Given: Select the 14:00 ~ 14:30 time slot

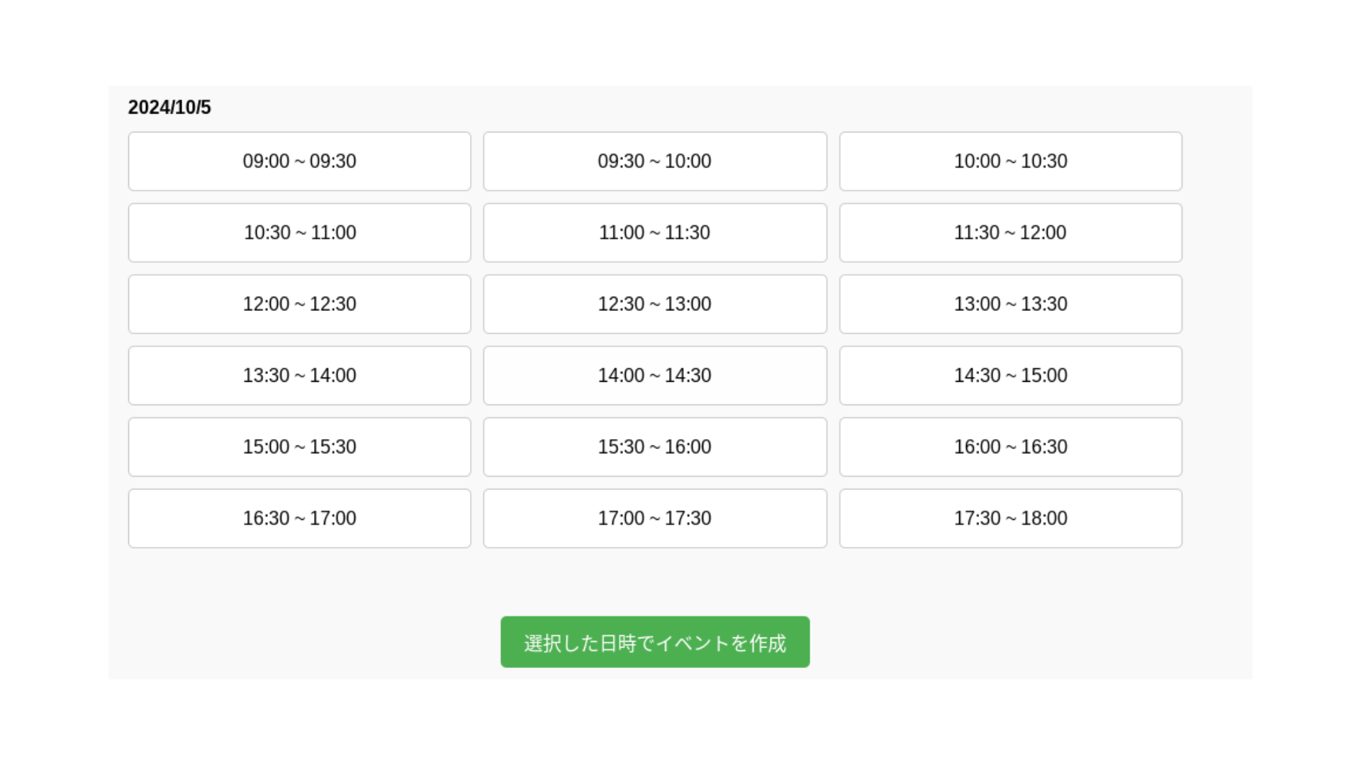Looking at the screenshot, I should [x=654, y=375].
